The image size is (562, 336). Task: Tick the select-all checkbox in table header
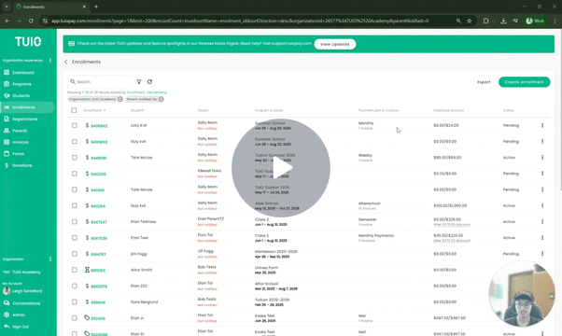tap(74, 110)
